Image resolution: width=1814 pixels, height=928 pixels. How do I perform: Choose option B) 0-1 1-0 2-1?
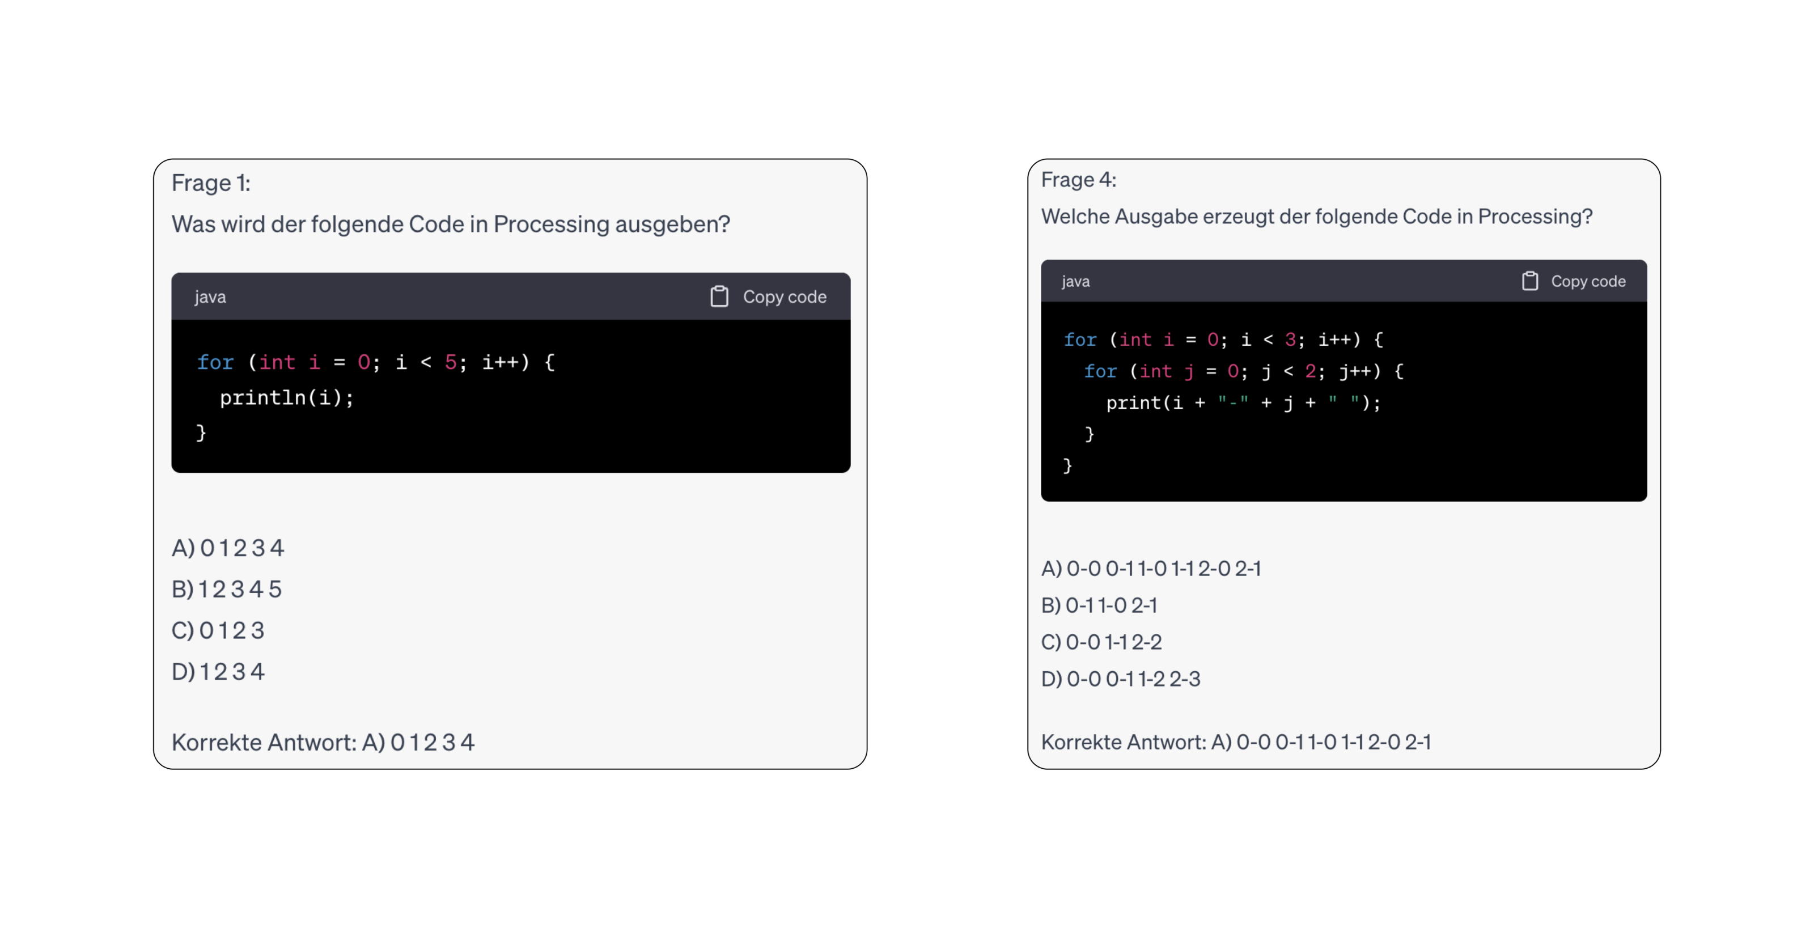[1099, 605]
